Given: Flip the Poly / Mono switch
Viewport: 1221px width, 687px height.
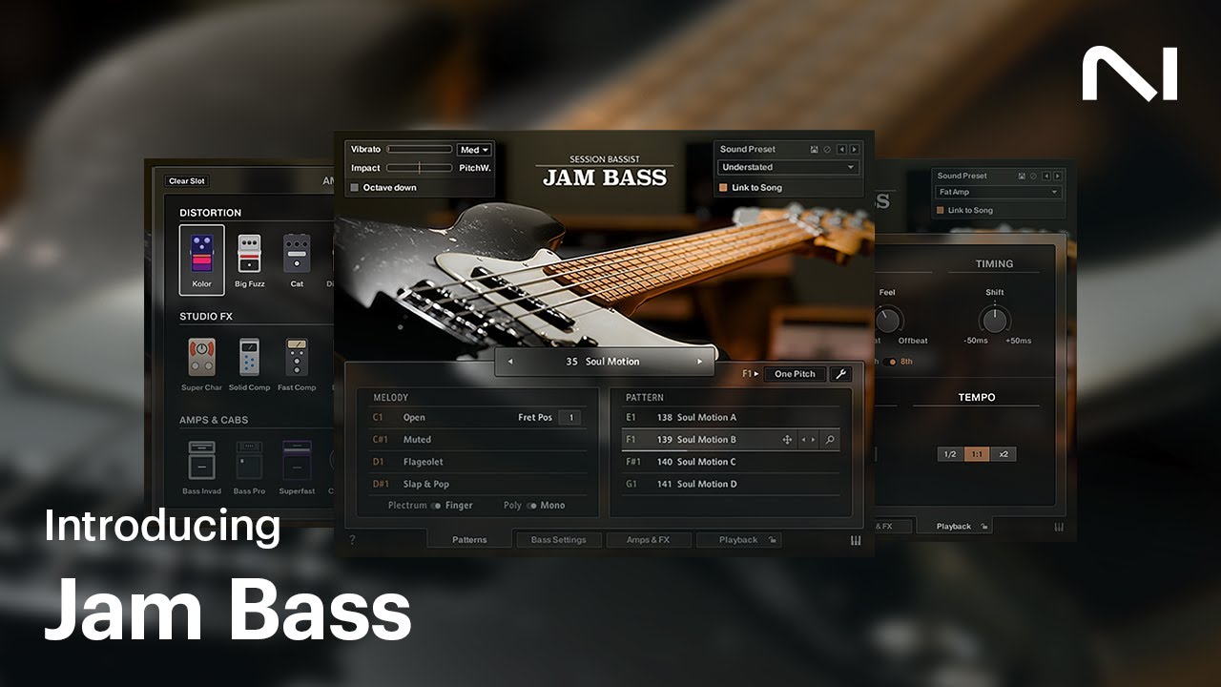Looking at the screenshot, I should 531,506.
